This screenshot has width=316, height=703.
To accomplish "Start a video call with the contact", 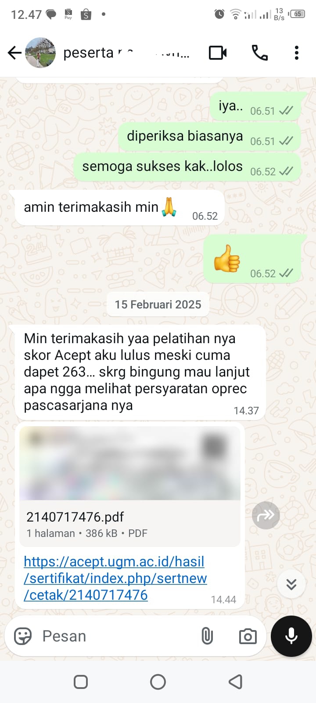I will tap(218, 53).
